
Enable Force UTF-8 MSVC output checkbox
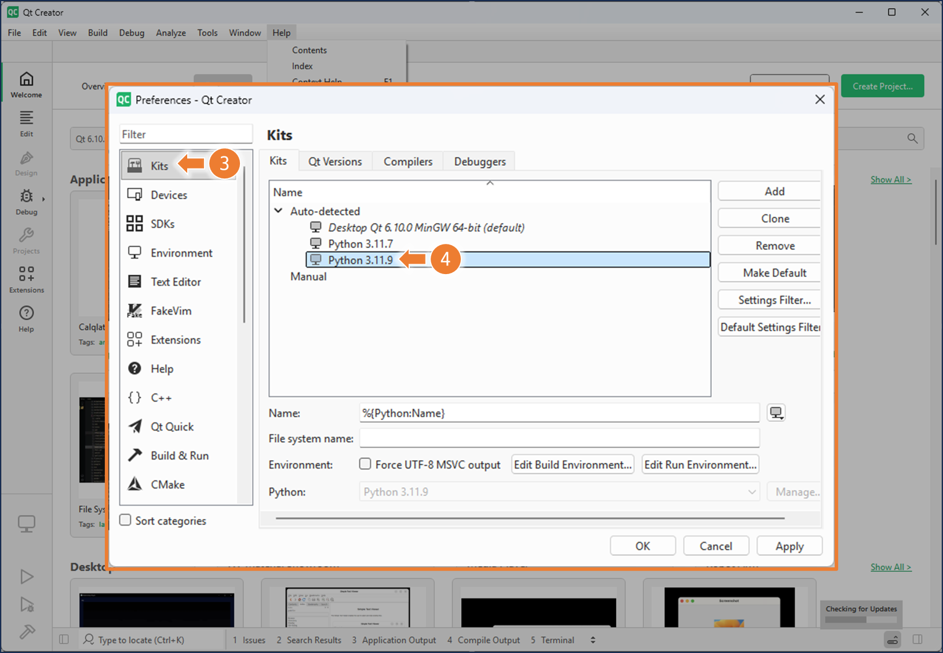coord(365,464)
